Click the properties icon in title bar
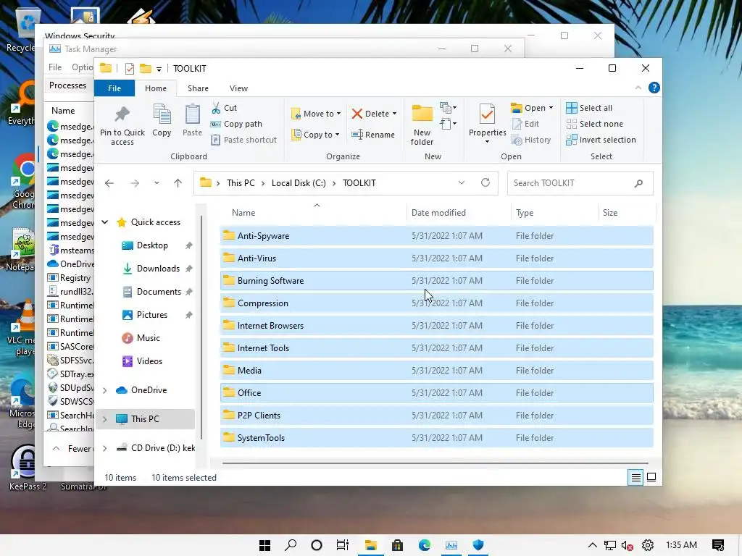Viewport: 742px width, 556px height. coord(129,69)
